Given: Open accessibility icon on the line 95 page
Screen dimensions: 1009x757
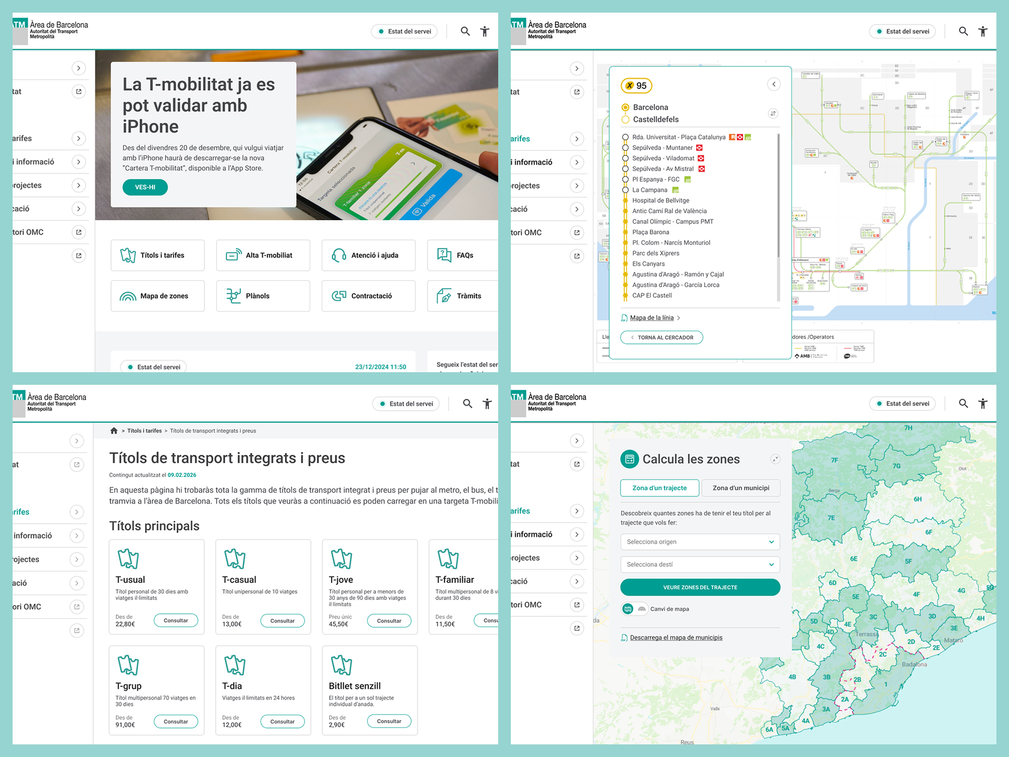Looking at the screenshot, I should [983, 31].
